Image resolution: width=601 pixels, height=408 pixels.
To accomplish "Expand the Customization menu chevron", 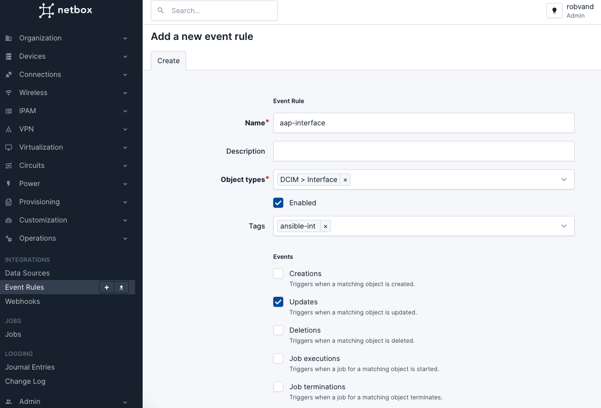I will coord(125,220).
